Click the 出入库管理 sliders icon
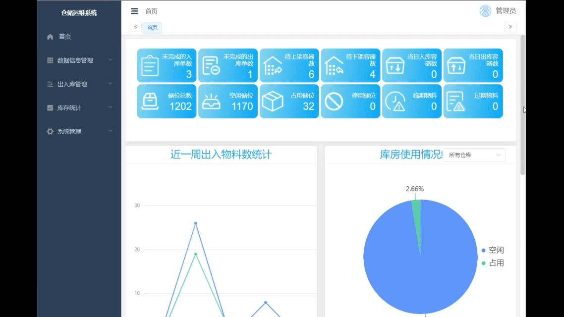564x317 pixels. click(x=50, y=84)
